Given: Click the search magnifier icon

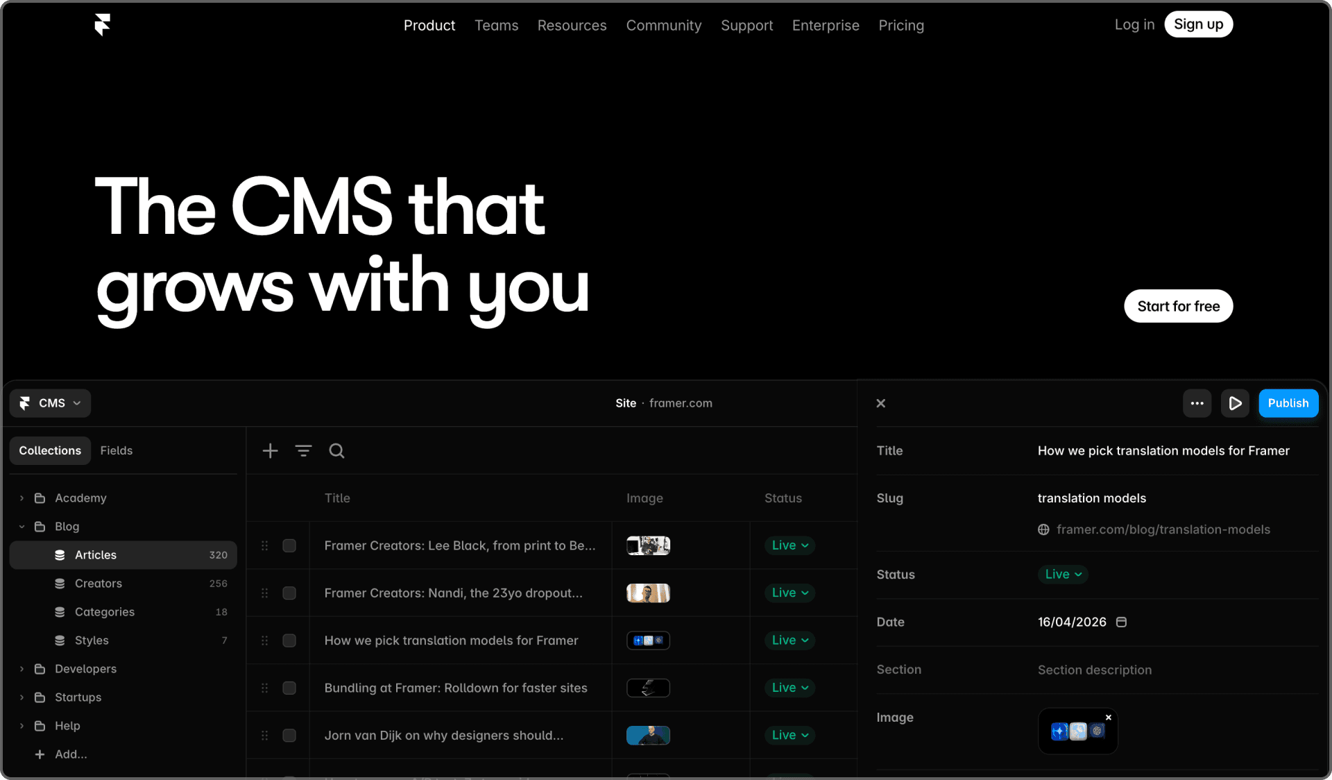Looking at the screenshot, I should pos(336,451).
